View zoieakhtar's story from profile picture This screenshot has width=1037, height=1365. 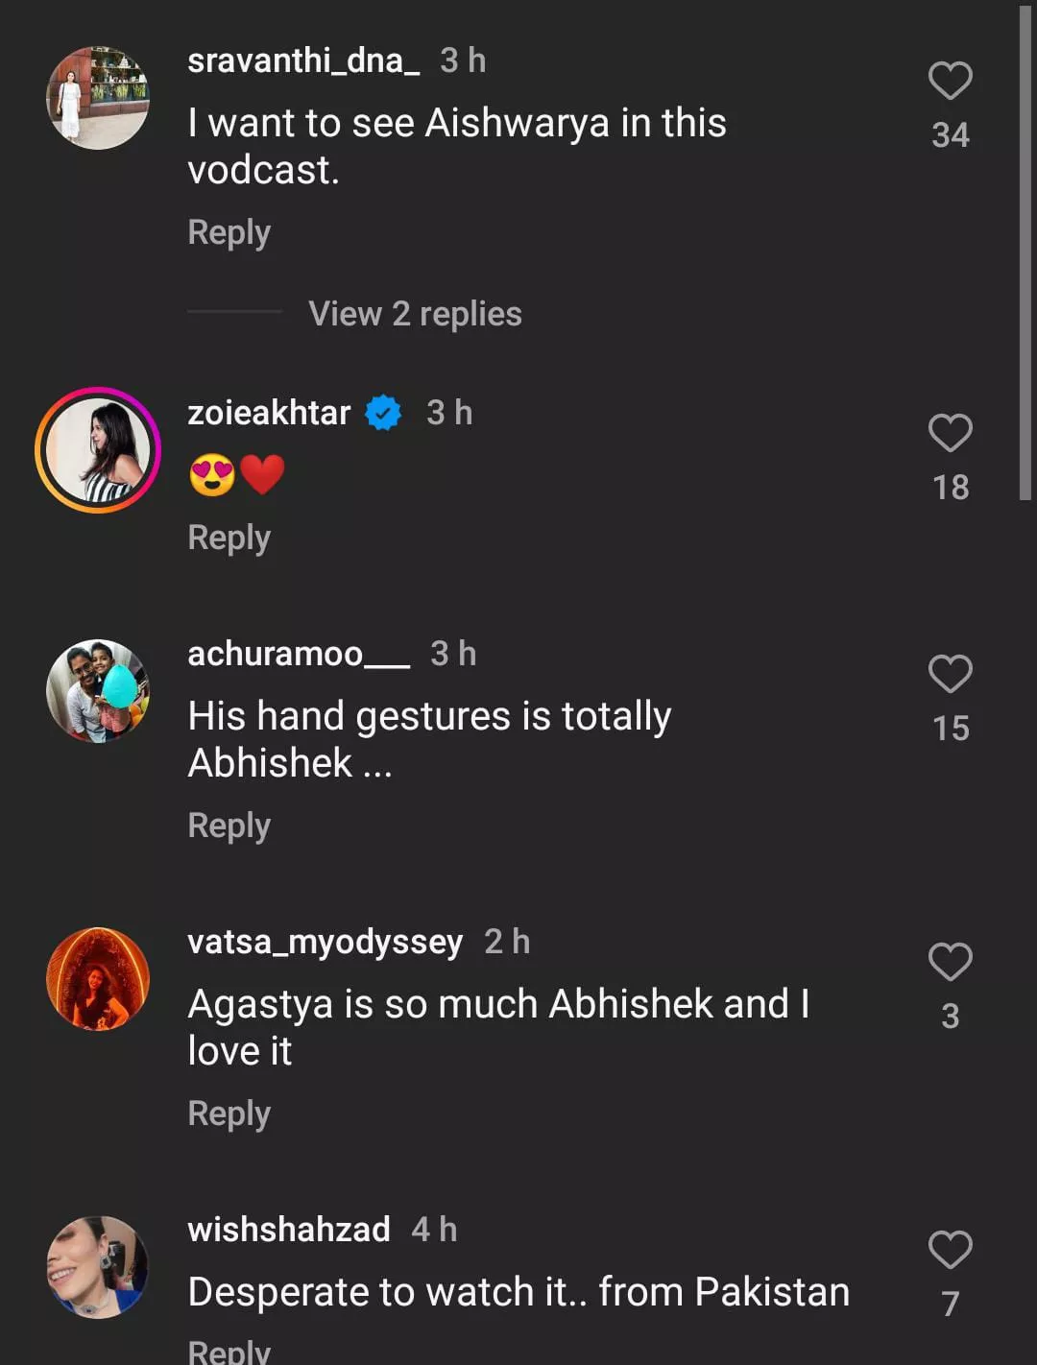tap(98, 450)
